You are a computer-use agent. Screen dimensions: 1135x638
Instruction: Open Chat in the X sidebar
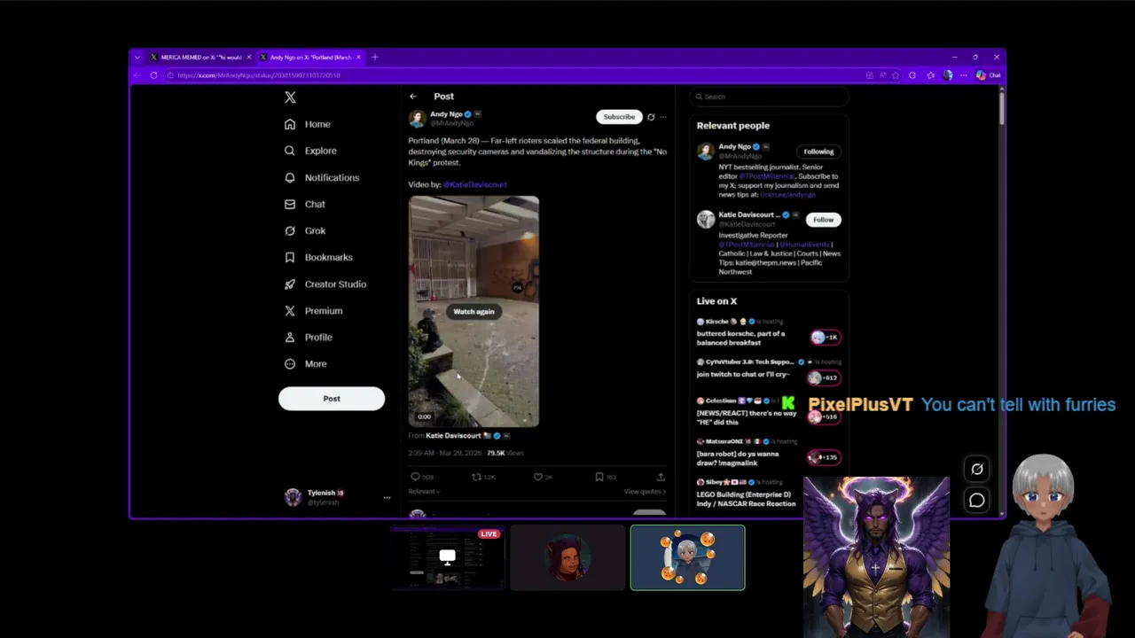[x=304, y=204]
